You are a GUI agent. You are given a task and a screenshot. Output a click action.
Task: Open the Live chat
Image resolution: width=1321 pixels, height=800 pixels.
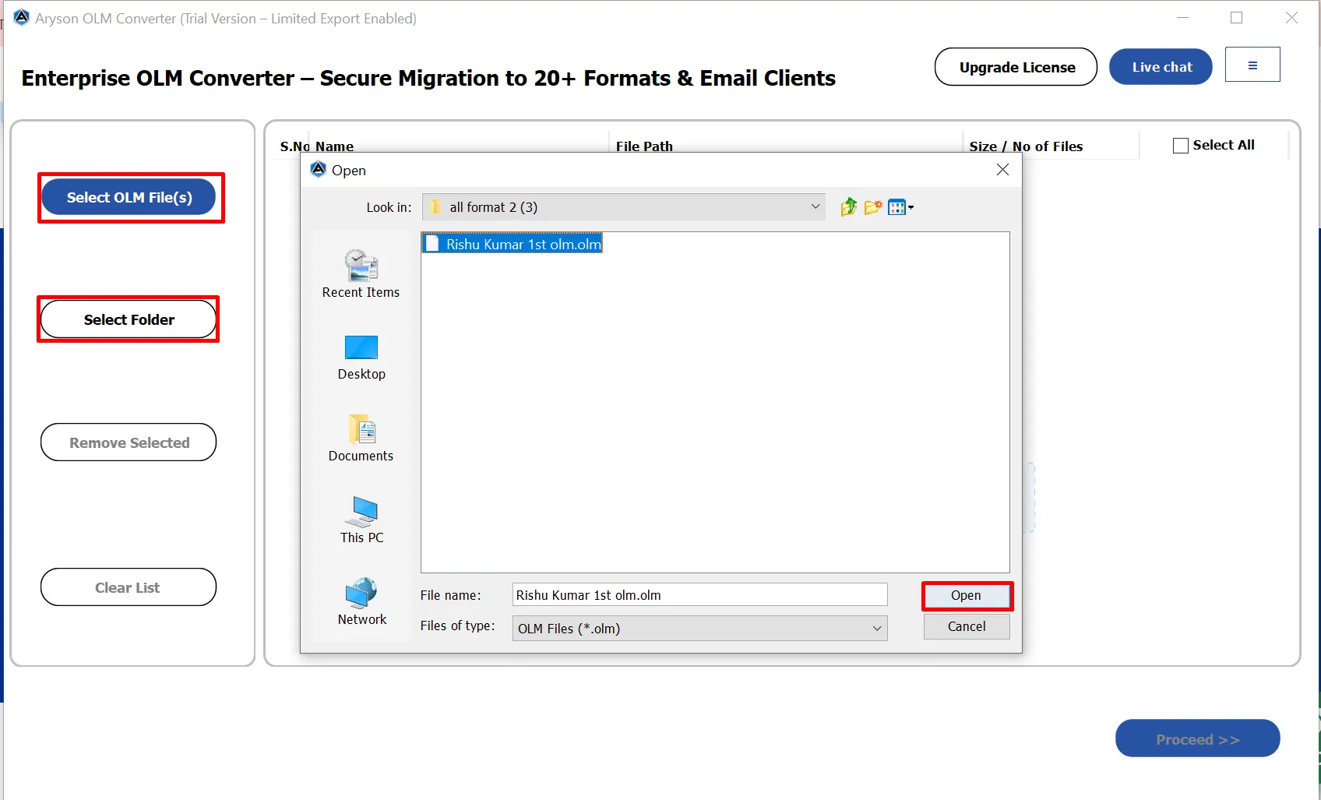pyautogui.click(x=1160, y=66)
